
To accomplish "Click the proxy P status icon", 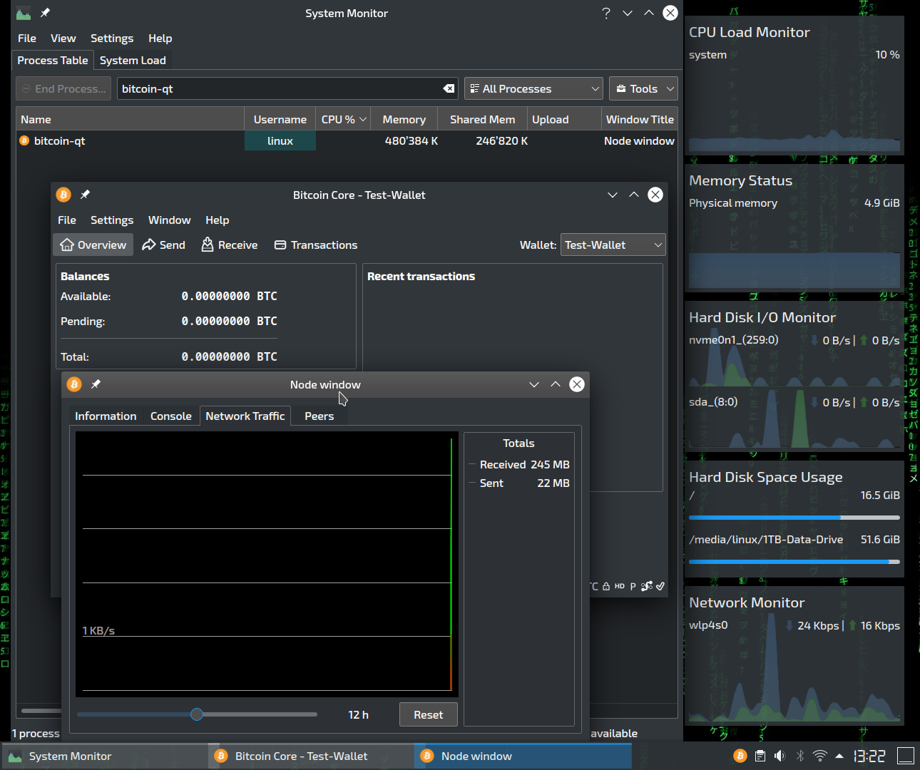I will [633, 587].
